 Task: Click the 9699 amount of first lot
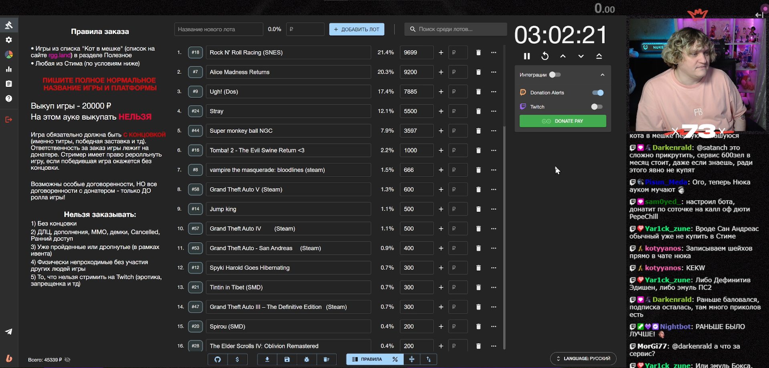[x=417, y=52]
